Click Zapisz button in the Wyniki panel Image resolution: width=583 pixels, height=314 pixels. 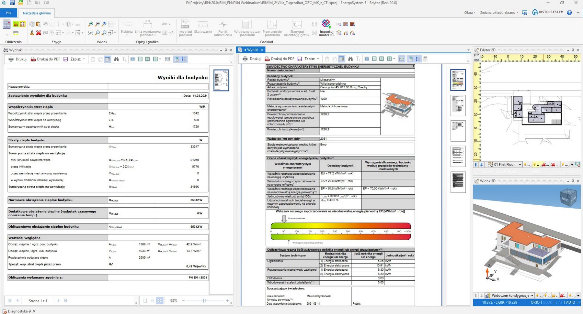click(x=306, y=59)
